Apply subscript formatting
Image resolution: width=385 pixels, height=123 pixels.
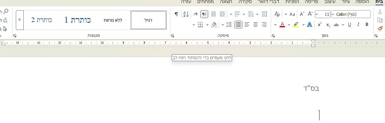pos(328,25)
